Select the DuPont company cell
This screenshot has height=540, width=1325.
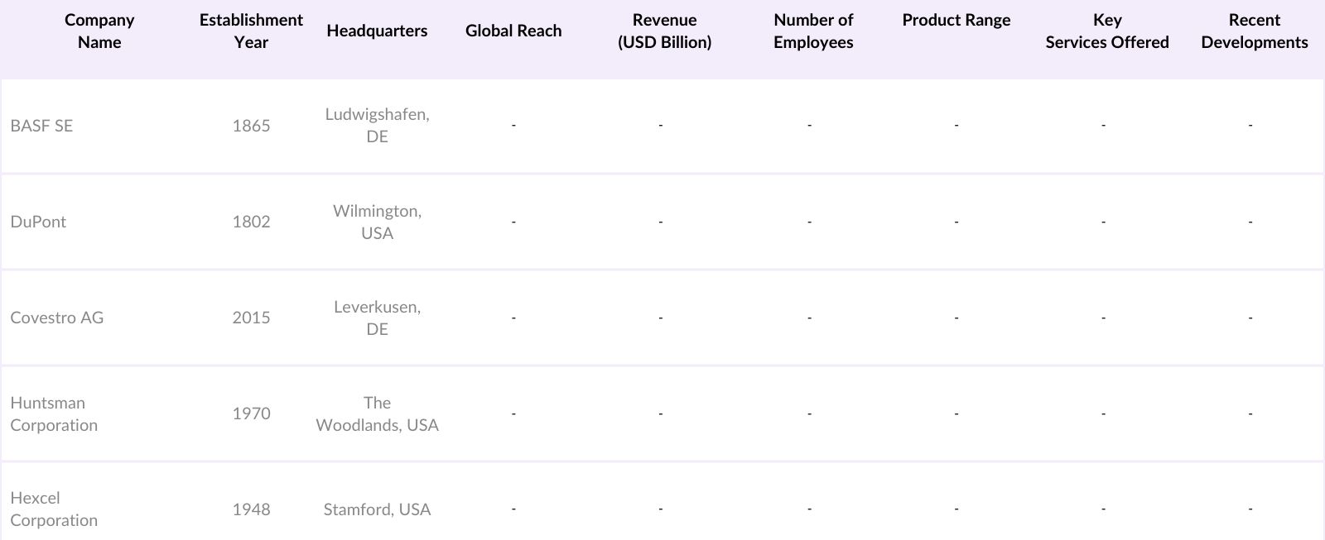pyautogui.click(x=38, y=222)
